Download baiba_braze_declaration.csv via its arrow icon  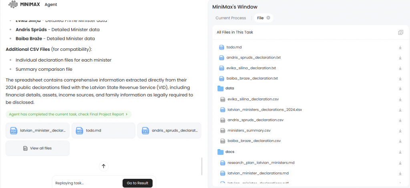click(400, 141)
